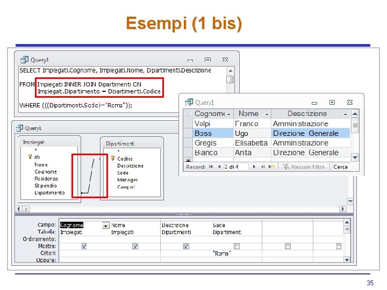387x290 pixels.
Task: Open the Descrizione column header dropdown
Action: [x=345, y=114]
